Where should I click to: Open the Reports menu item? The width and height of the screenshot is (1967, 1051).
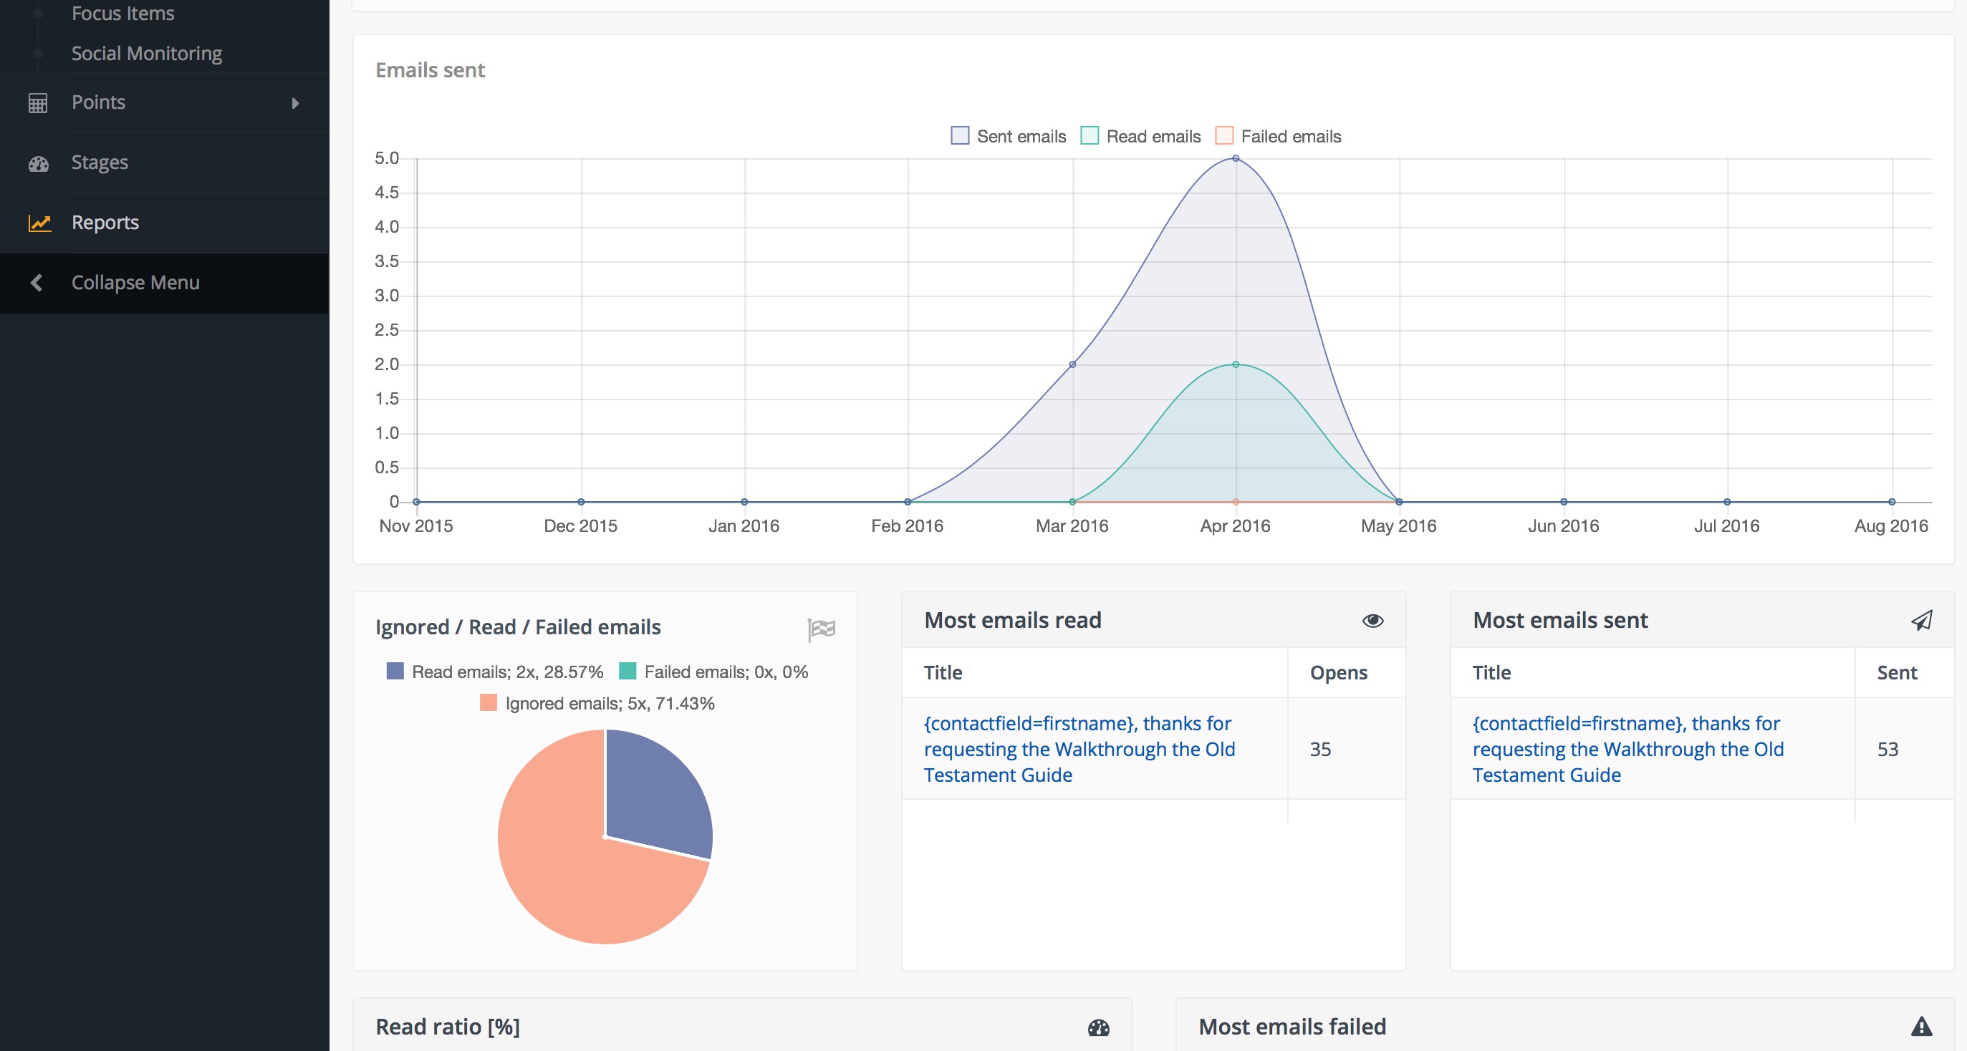click(x=105, y=222)
